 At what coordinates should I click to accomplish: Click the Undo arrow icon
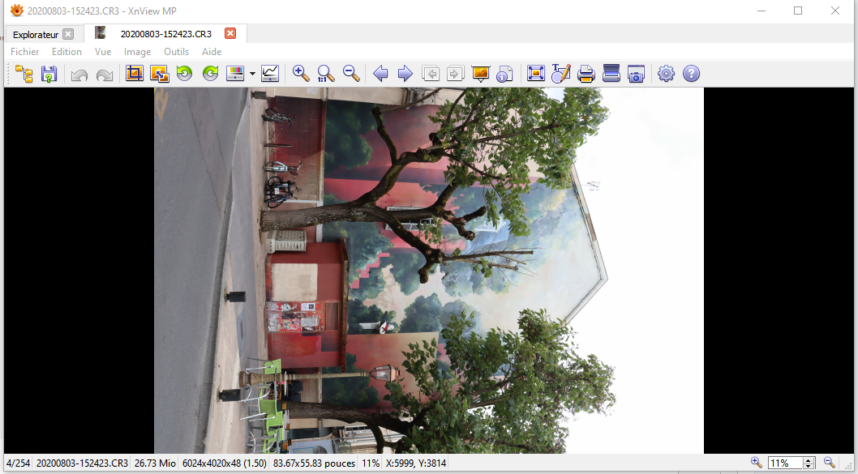[x=79, y=74]
